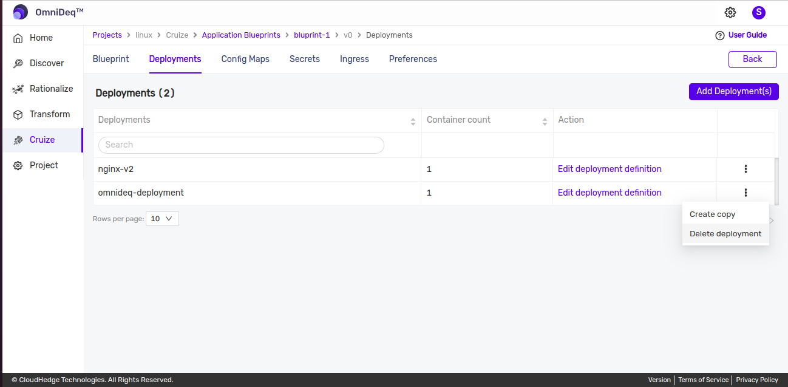Click the Add Deployment(s) button
Image resolution: width=788 pixels, height=387 pixels.
[x=733, y=91]
